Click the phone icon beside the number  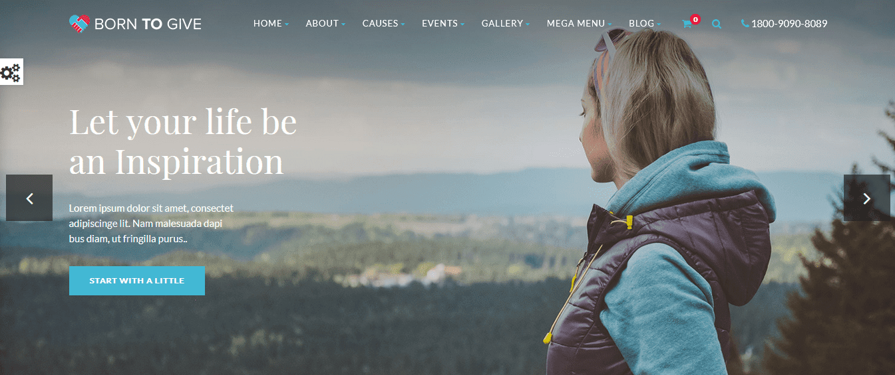(745, 24)
